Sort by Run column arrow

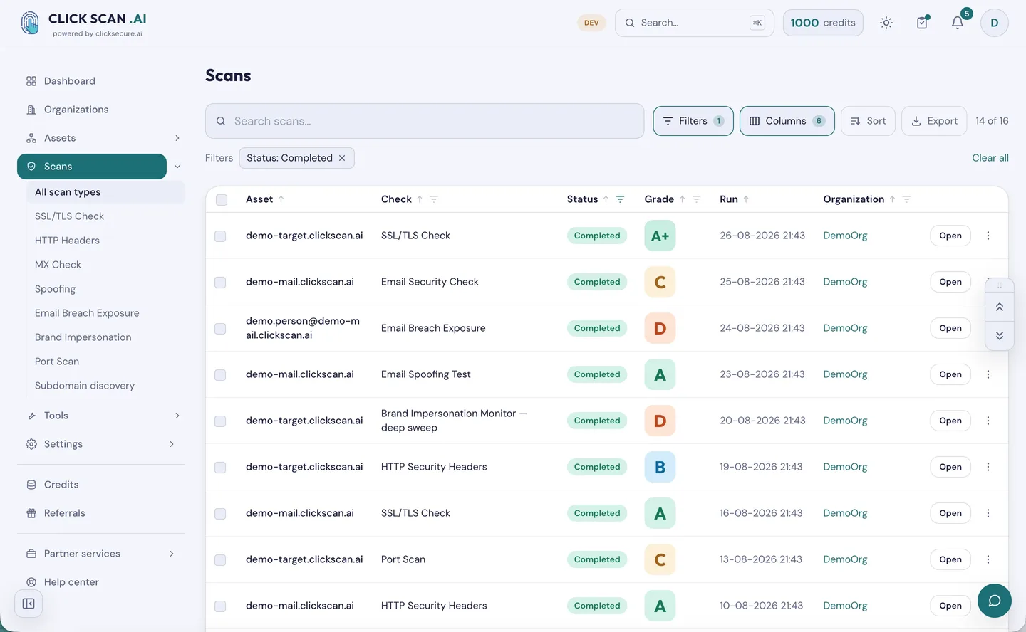[746, 199]
